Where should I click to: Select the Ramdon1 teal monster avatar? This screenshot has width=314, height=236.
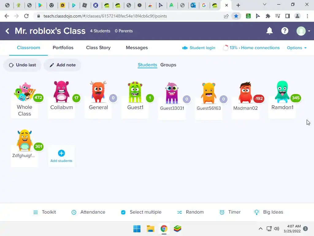coord(282,92)
